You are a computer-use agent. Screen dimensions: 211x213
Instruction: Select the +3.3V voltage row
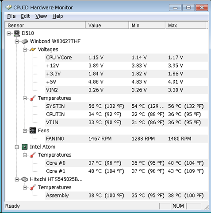(x=127, y=74)
